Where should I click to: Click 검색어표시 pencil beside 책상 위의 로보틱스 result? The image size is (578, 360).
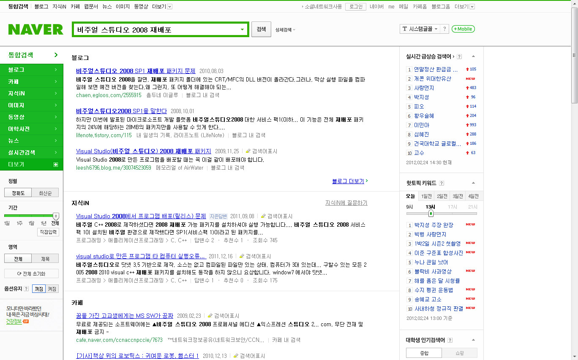[x=249, y=356]
